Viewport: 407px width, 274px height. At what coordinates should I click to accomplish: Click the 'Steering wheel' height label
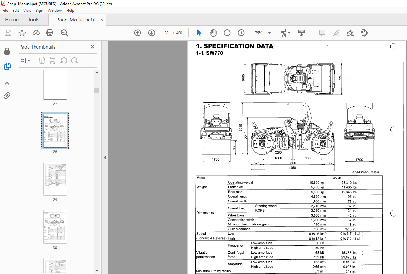coord(266,206)
